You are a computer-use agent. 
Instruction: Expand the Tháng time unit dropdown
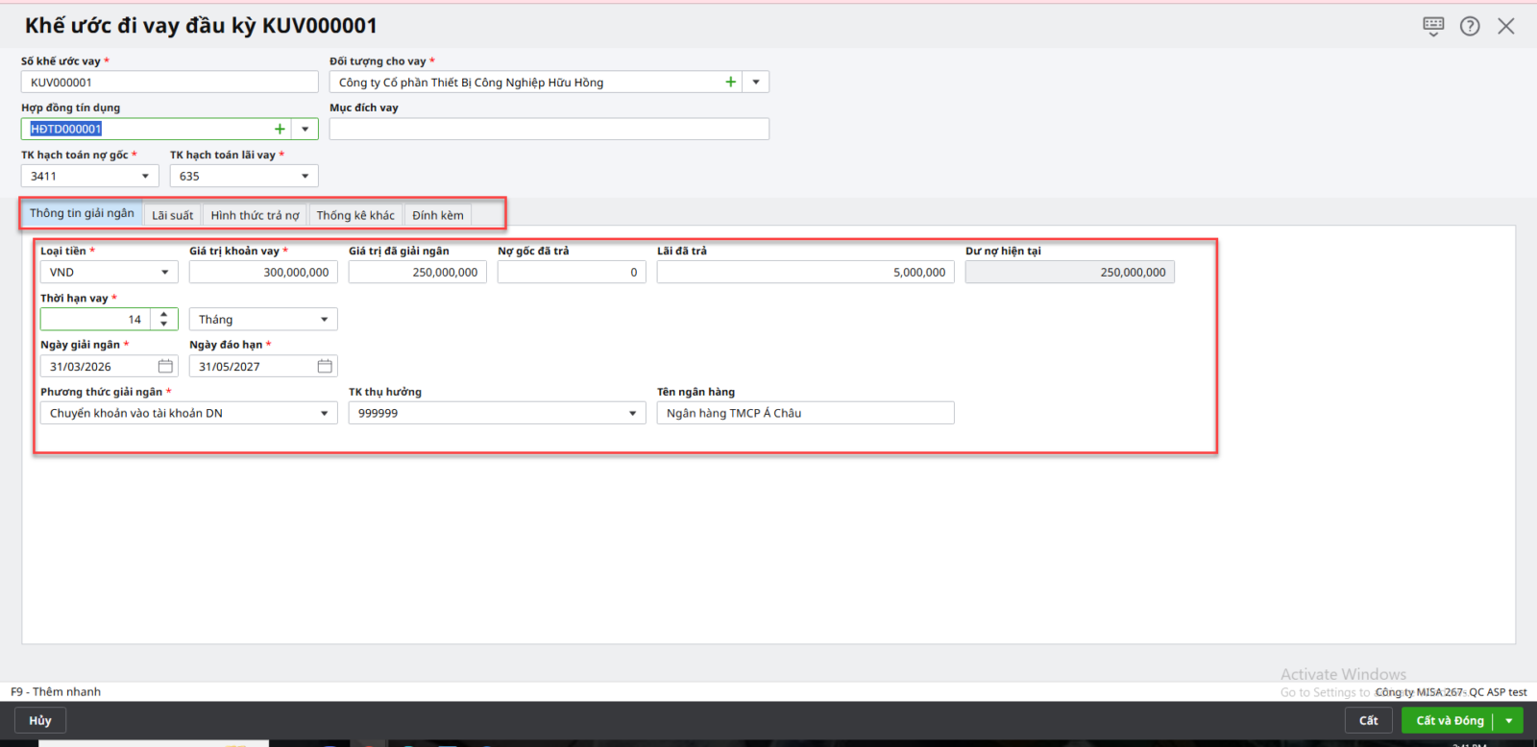[x=324, y=320]
